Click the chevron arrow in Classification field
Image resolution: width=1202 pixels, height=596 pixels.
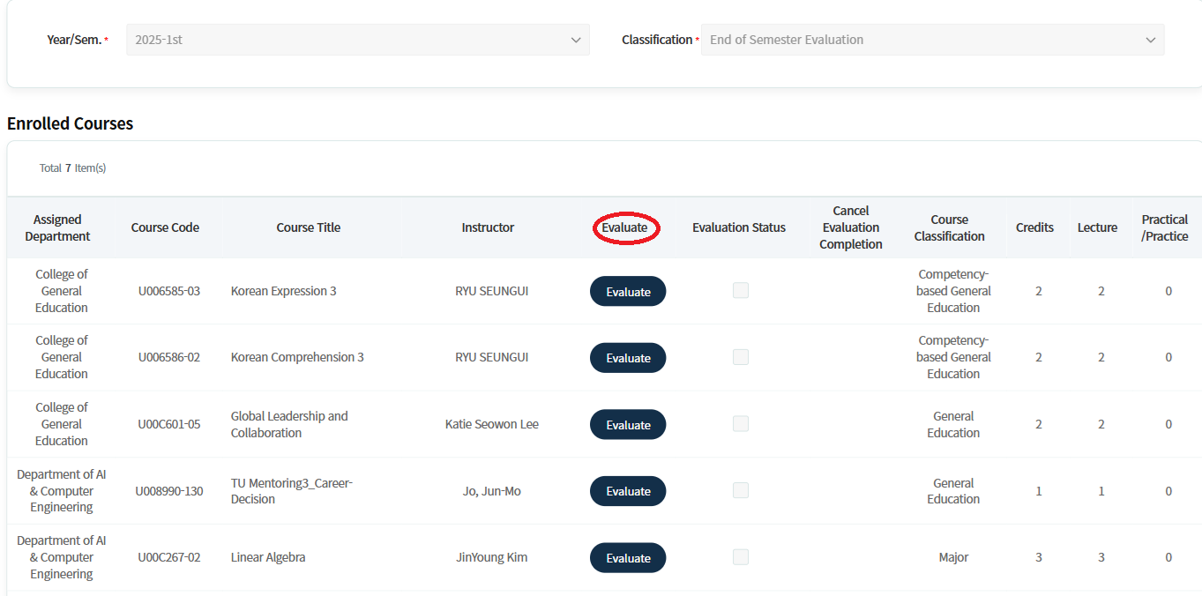(1150, 41)
